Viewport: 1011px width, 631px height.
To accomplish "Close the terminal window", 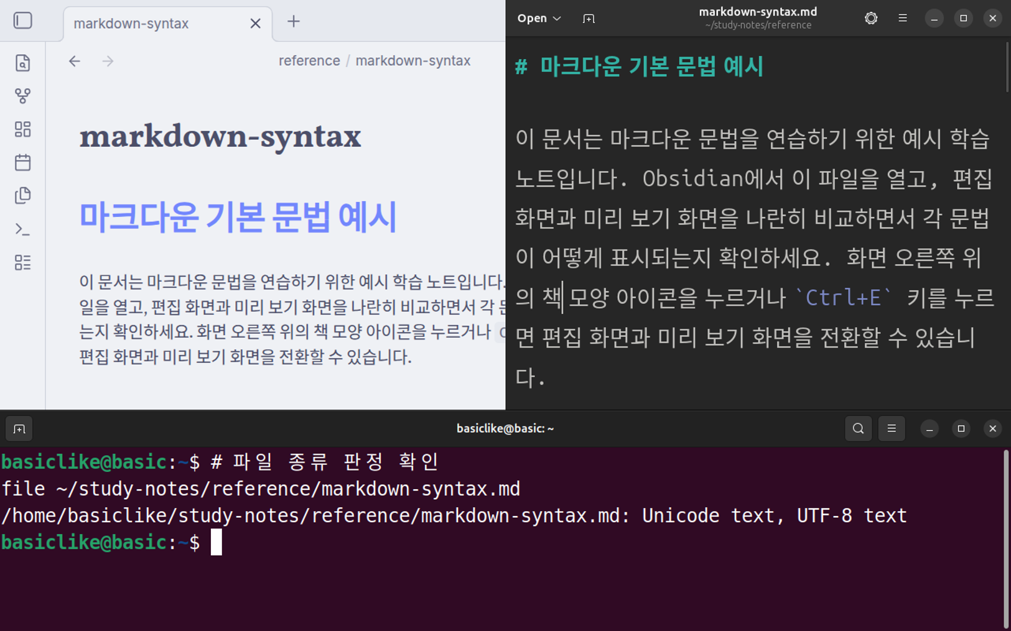I will [x=993, y=429].
